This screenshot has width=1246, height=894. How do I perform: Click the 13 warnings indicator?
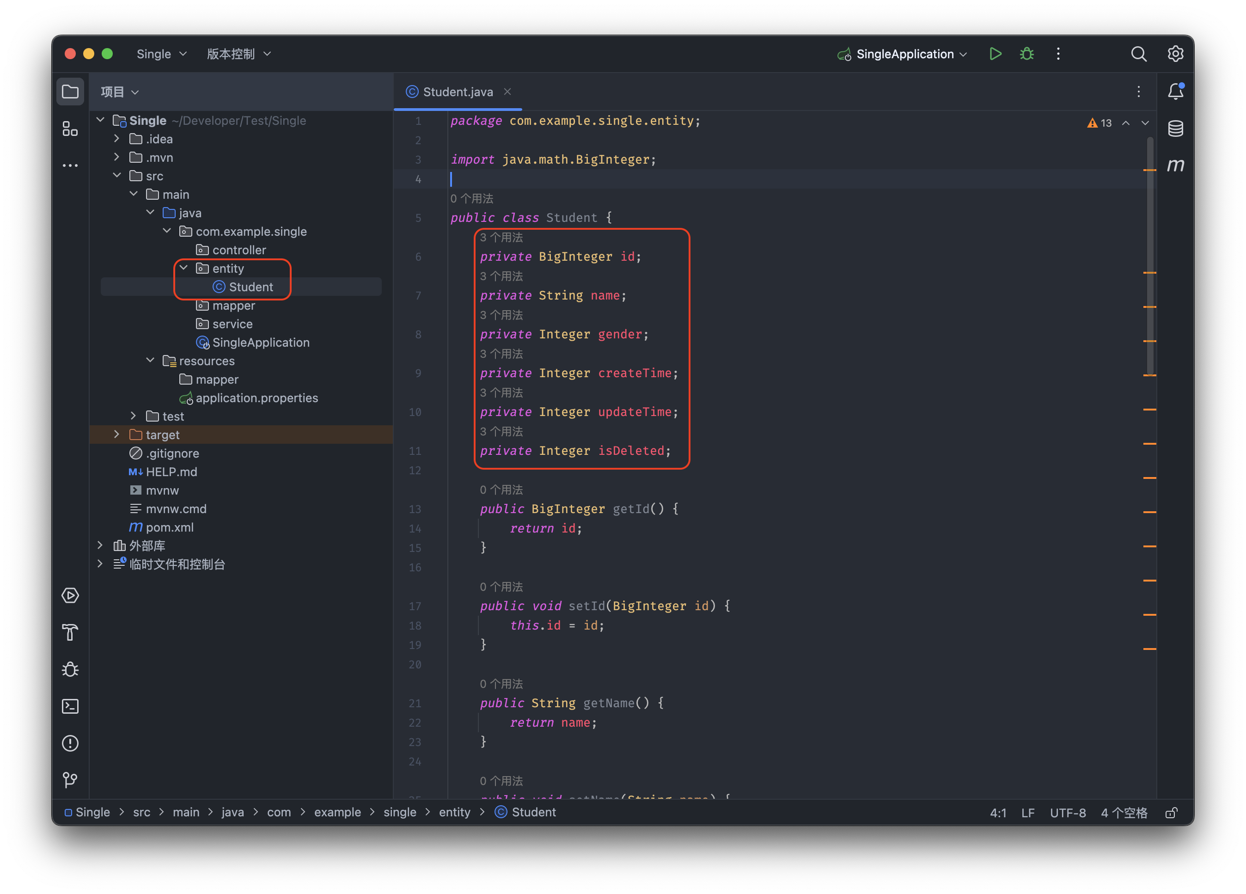pyautogui.click(x=1099, y=123)
